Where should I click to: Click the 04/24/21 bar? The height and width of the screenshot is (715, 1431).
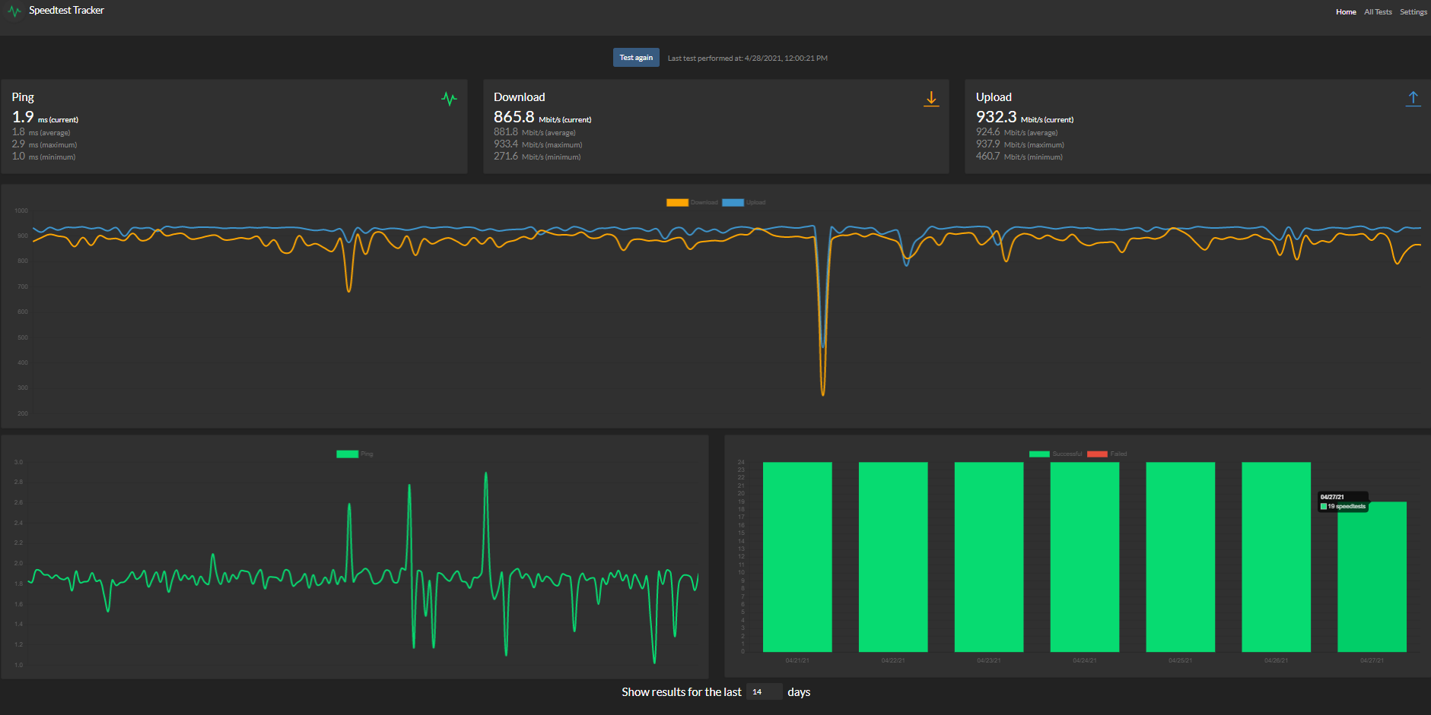[1085, 557]
